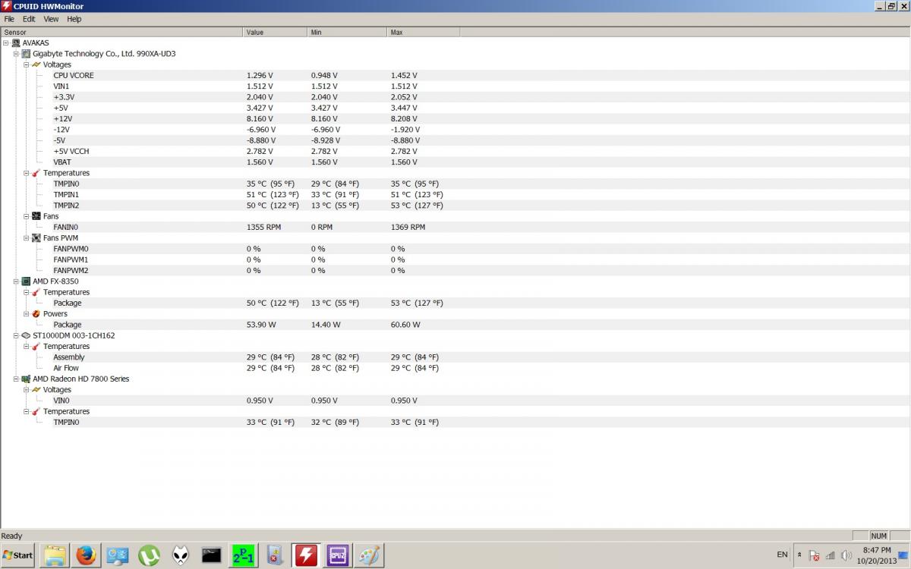Image resolution: width=911 pixels, height=569 pixels.
Task: Click the Radeon Voltages lightning icon
Action: tap(36, 389)
